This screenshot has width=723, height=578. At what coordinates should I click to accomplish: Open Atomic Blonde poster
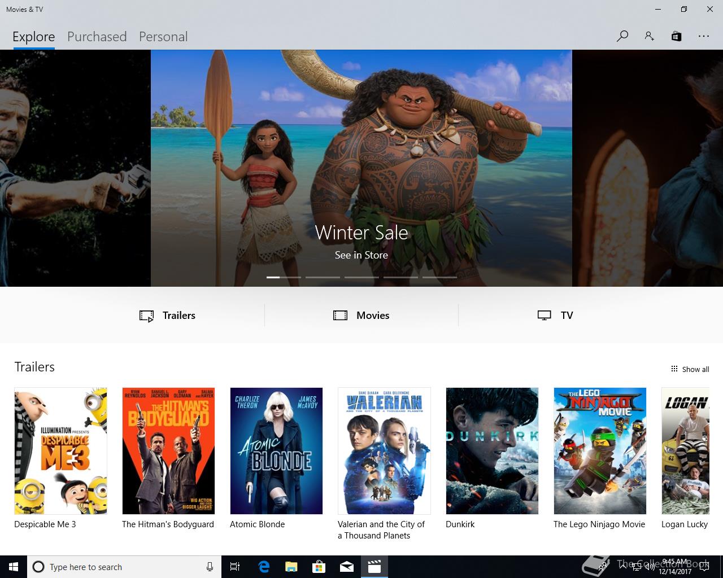[276, 450]
